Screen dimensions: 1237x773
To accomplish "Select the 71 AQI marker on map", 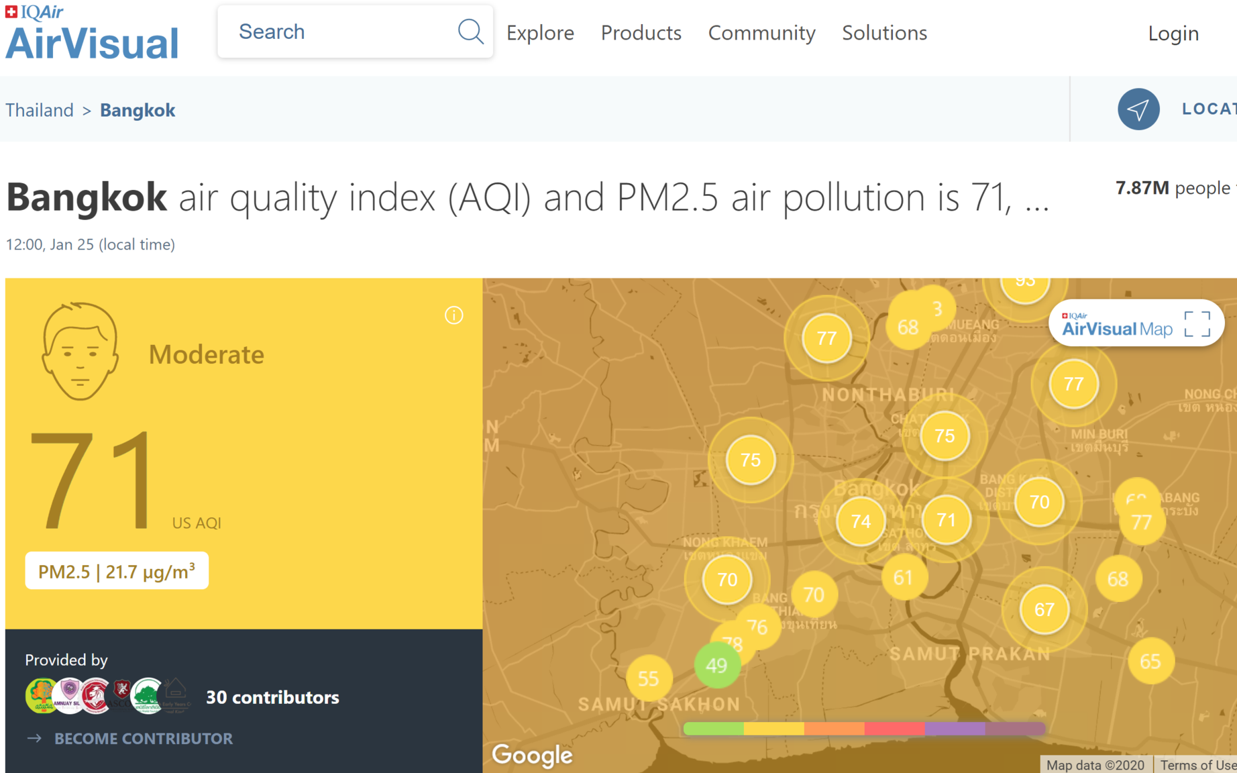I will click(946, 520).
